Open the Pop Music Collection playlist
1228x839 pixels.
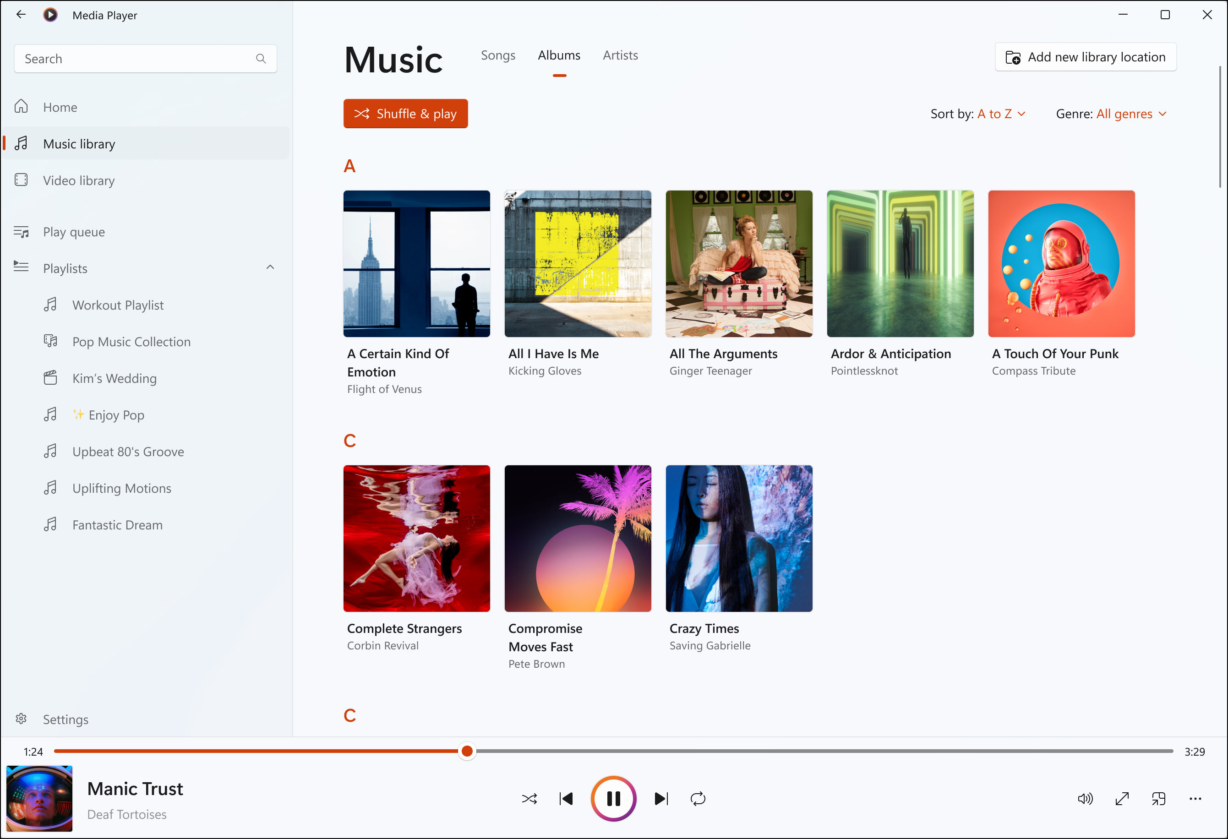coord(146,342)
